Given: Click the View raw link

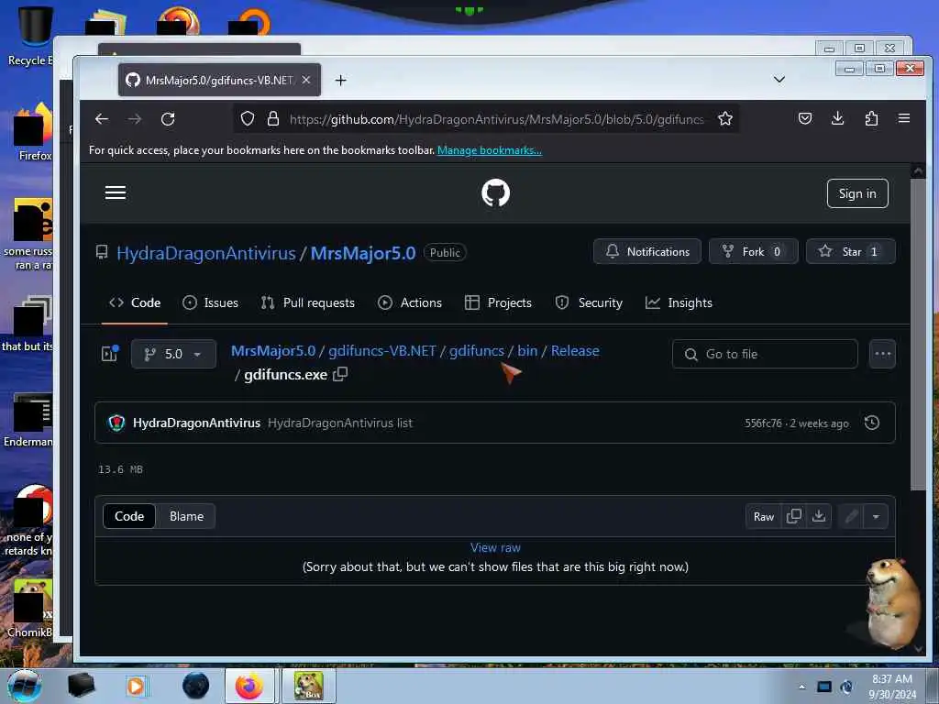Looking at the screenshot, I should pos(495,548).
